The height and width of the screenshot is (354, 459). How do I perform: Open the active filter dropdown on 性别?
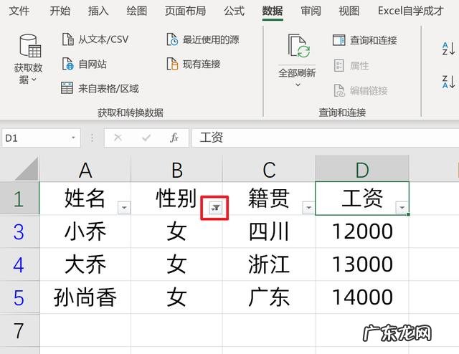coord(216,207)
